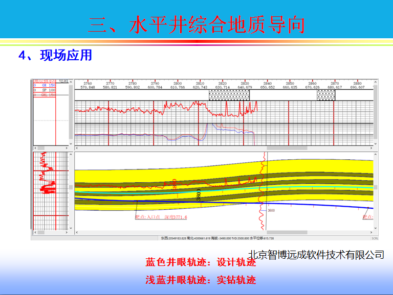Click the horizontal scrollbar thumb below the log track

[288, 148]
